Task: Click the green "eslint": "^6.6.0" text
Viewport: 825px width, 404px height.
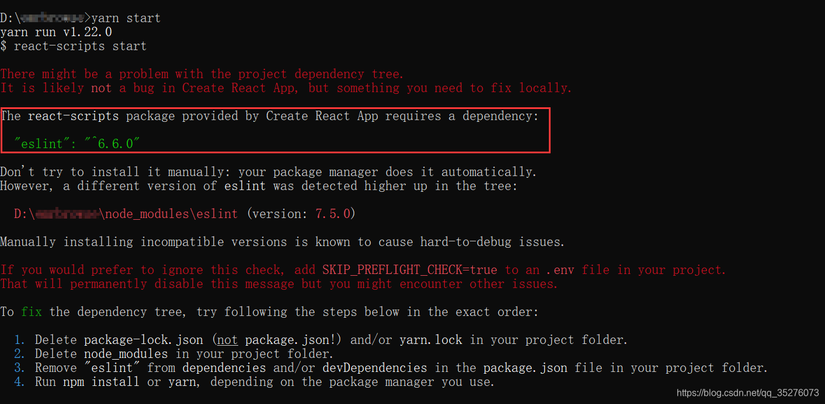Action: [x=77, y=144]
